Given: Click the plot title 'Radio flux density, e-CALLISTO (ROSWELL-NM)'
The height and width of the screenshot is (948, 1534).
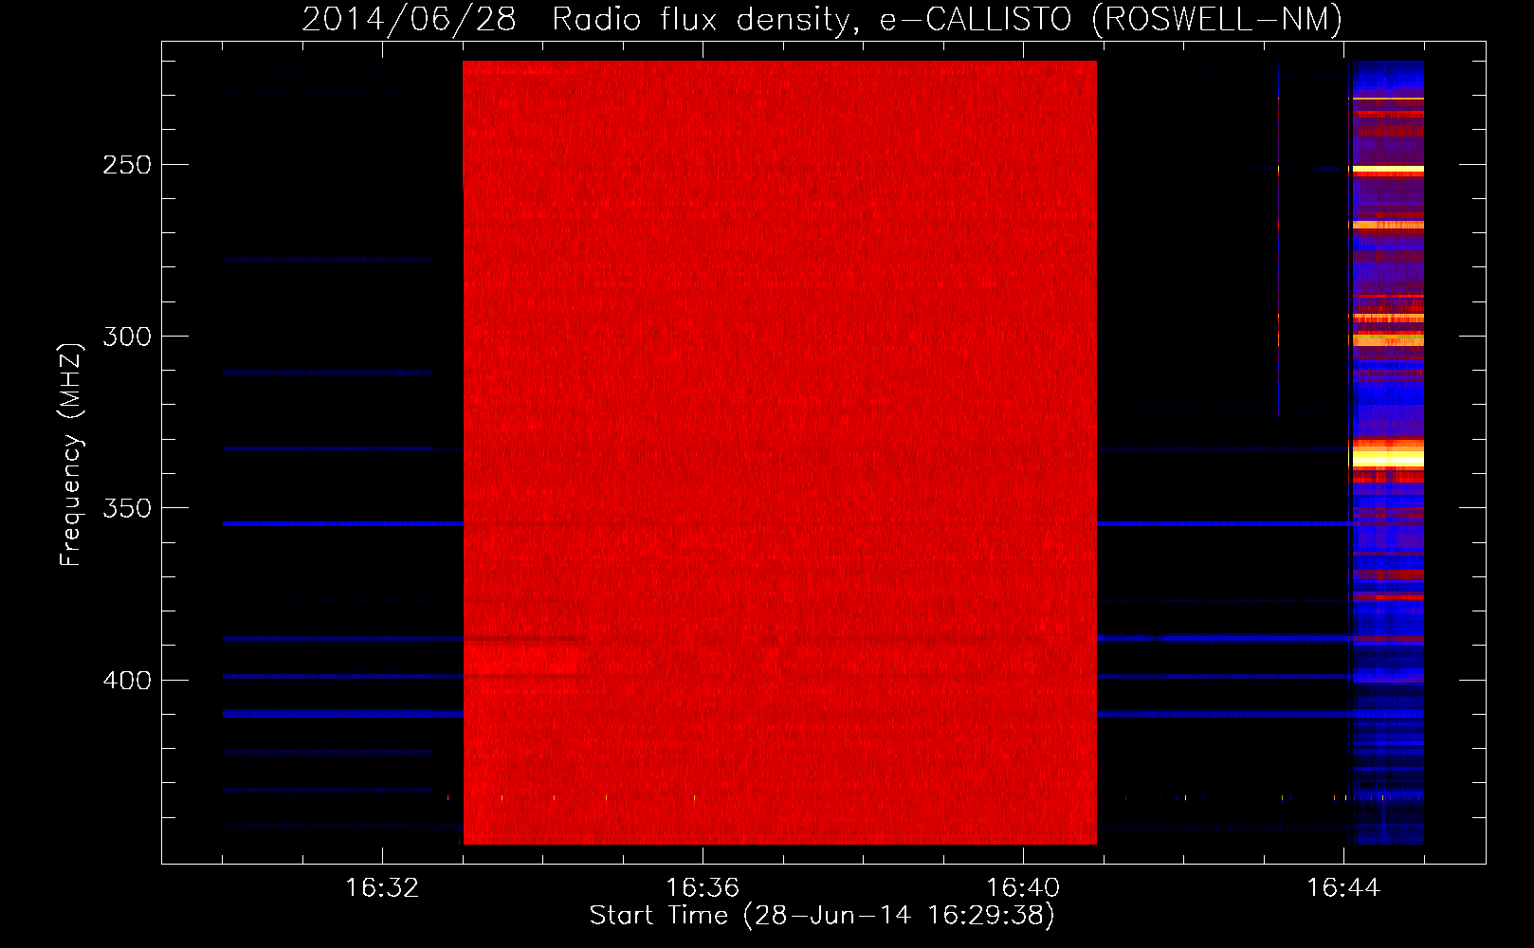Looking at the screenshot, I should 947,19.
